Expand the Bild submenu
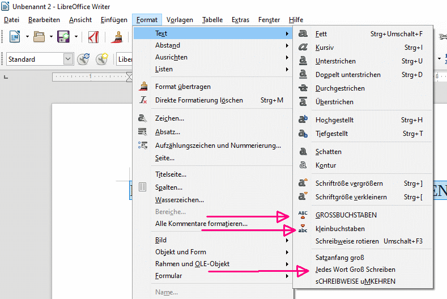This screenshot has height=299, width=447. 213,240
